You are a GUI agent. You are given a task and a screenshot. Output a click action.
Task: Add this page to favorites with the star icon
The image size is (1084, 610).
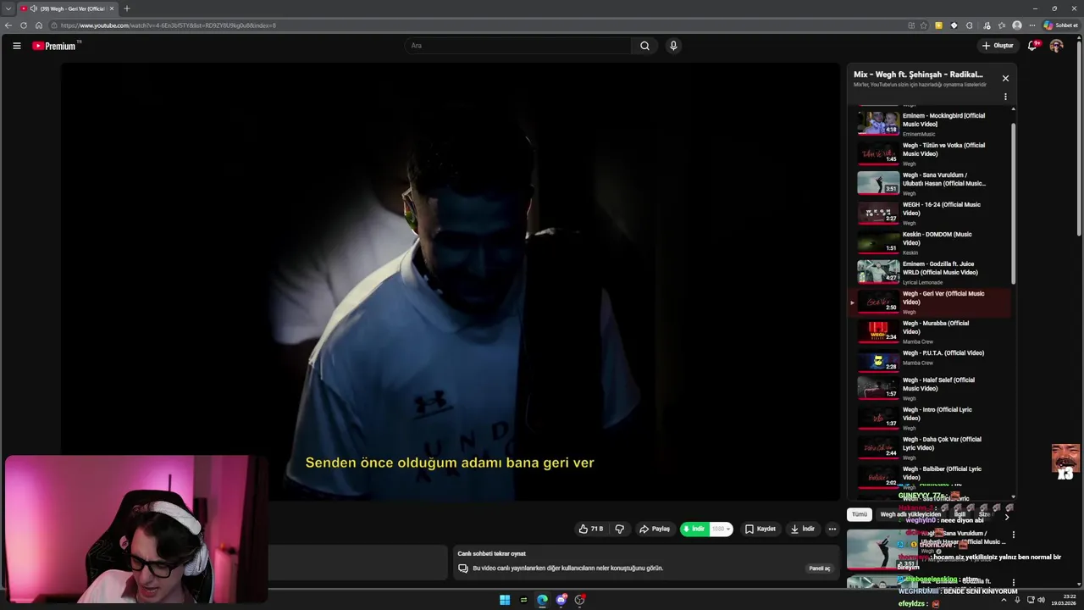click(924, 25)
